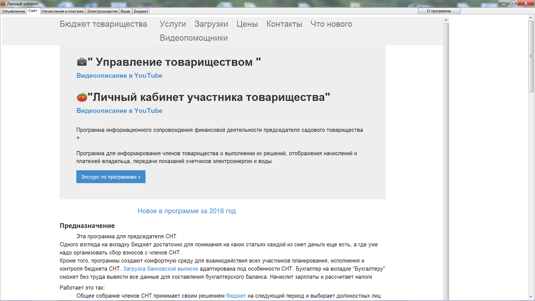This screenshot has width=535, height=301.
Task: Click the embedded page scroll up arrow
Action: click(x=446, y=20)
